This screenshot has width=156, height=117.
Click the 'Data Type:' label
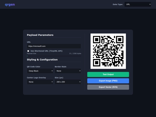tap(118, 4)
